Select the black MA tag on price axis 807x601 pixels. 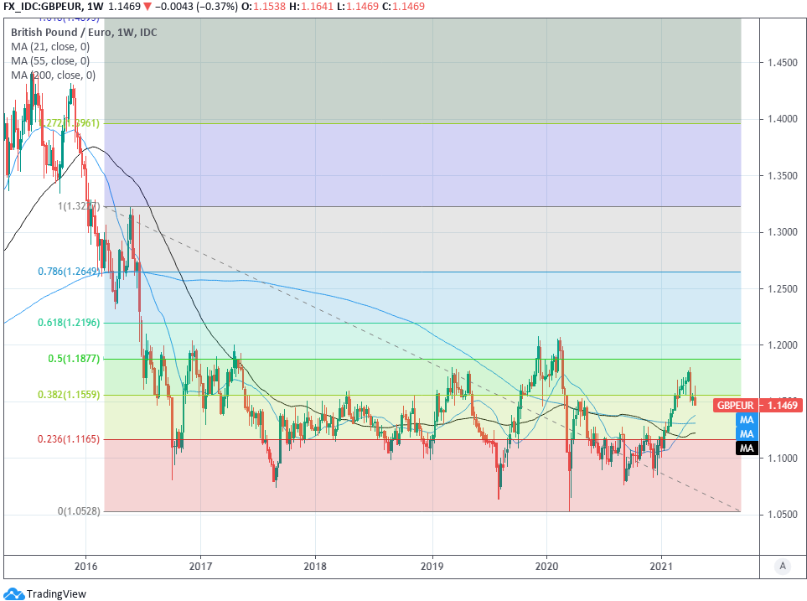click(748, 448)
